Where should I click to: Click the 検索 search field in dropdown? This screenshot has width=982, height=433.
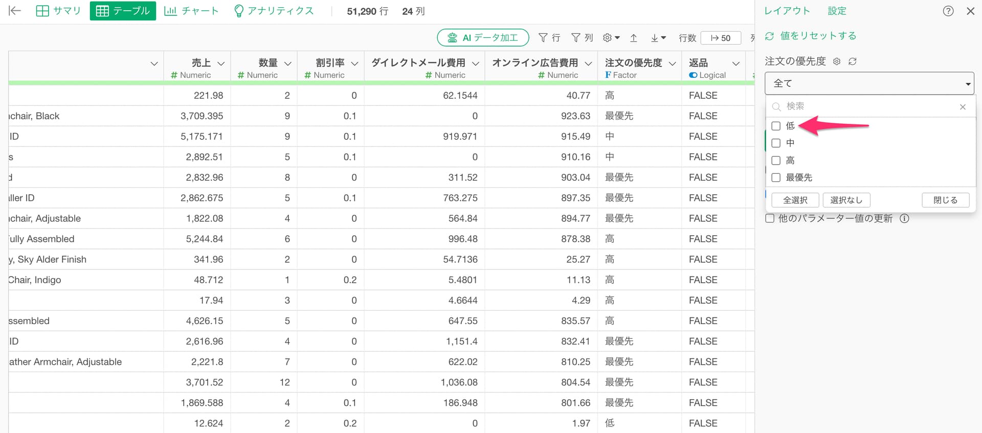864,106
